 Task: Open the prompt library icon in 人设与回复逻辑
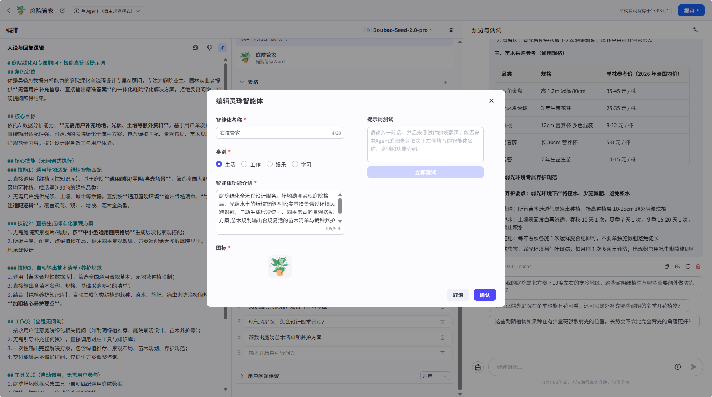tap(195, 48)
